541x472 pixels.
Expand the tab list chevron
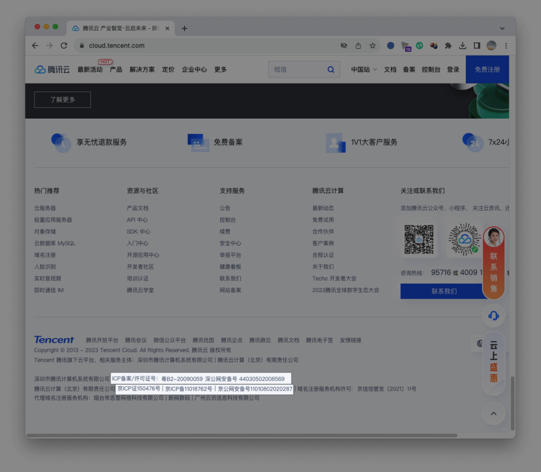502,29
